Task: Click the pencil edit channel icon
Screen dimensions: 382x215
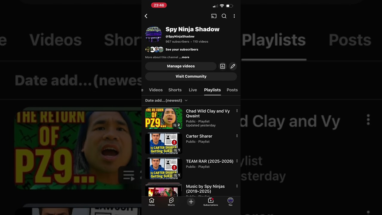Action: [233, 66]
